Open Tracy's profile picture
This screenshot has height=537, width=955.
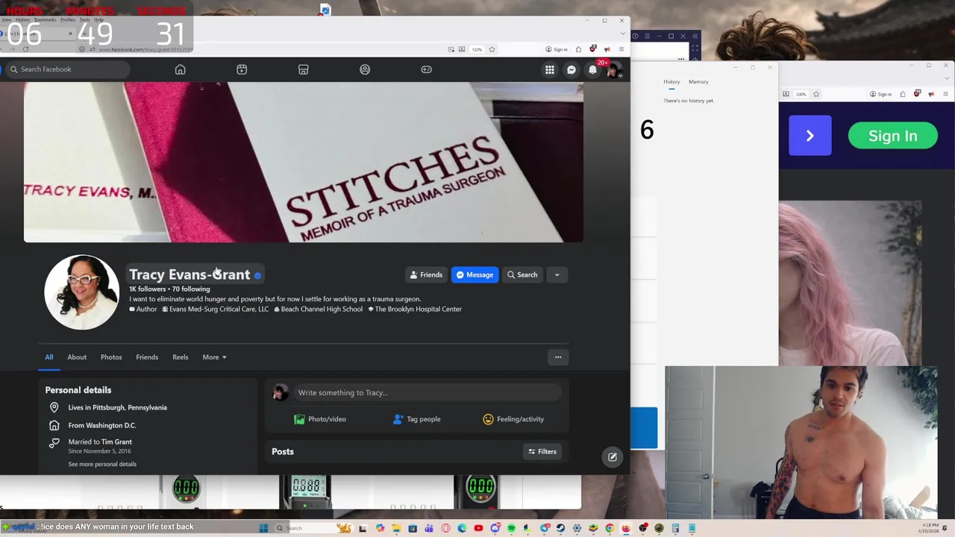click(81, 292)
